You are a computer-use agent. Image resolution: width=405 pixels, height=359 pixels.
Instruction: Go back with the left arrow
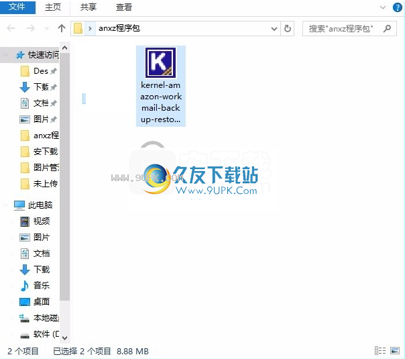tap(11, 28)
